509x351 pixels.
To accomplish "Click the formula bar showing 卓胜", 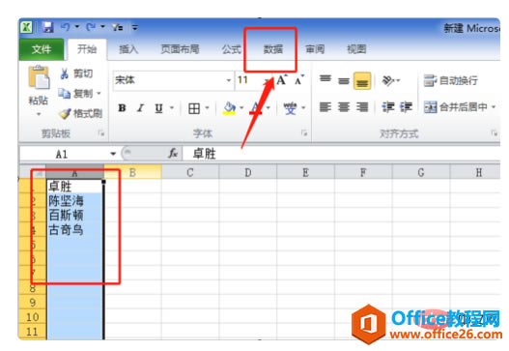I will 341,154.
